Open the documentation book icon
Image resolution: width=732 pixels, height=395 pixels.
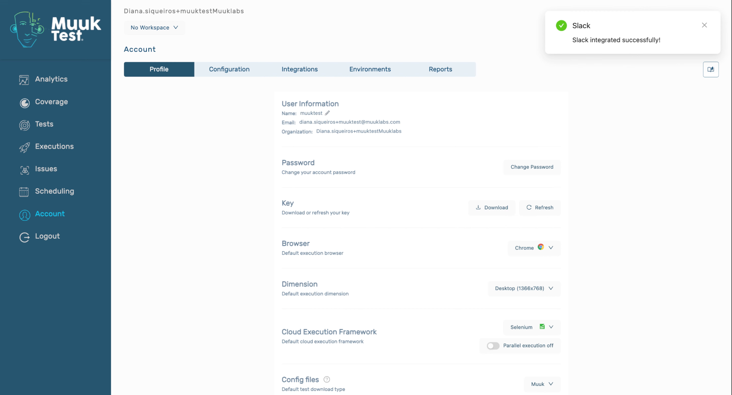711,69
